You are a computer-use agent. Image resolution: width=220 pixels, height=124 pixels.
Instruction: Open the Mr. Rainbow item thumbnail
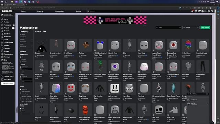[188, 45]
